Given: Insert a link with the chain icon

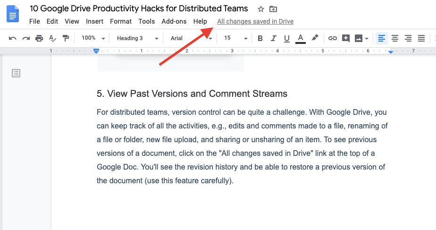Looking at the screenshot, I should (333, 38).
